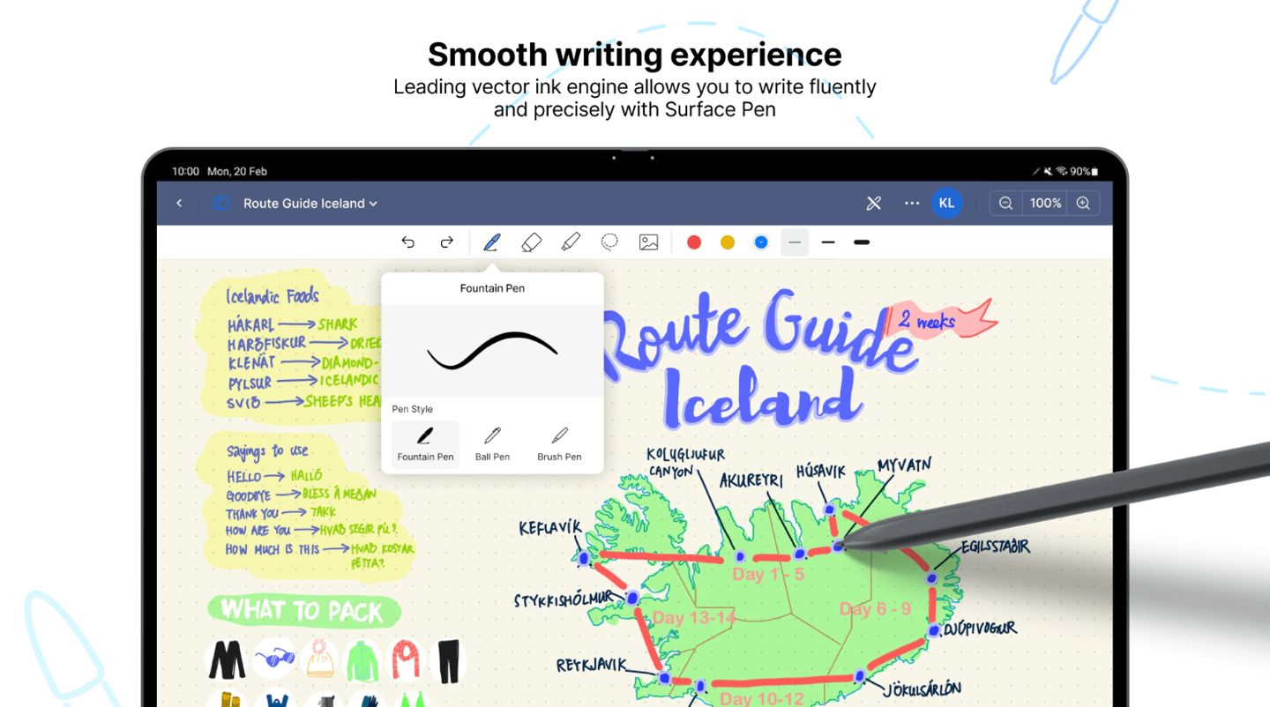
Task: Click the JÖKULSÁRLÓN handwritten label
Action: coord(923,688)
